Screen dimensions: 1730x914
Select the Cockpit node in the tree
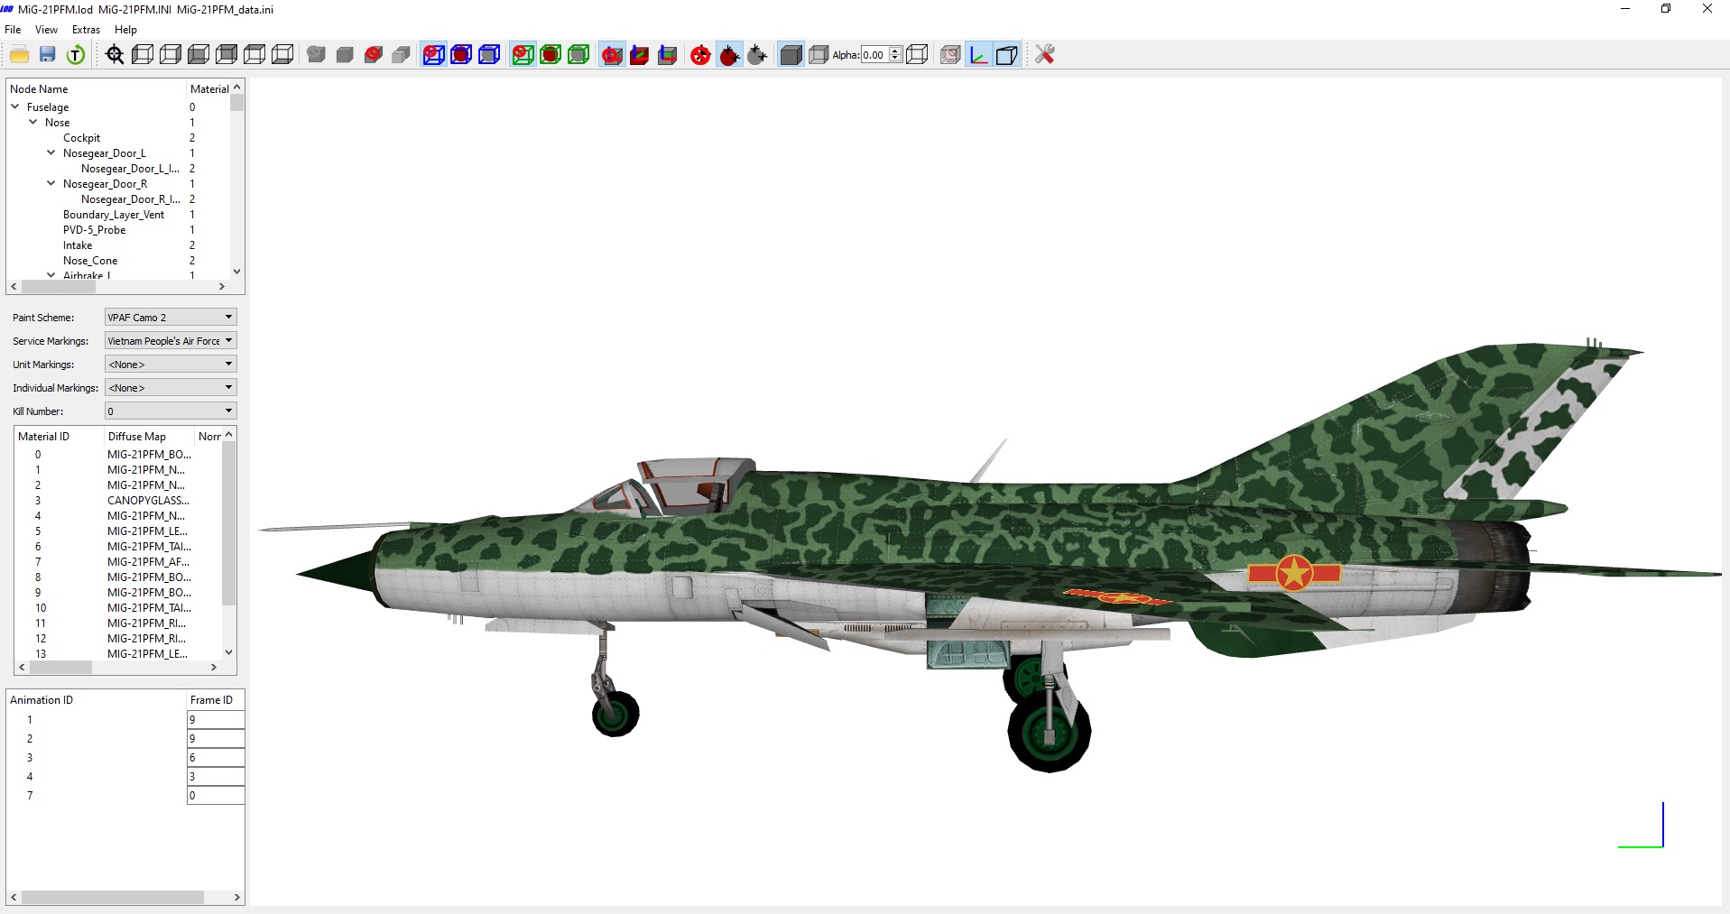coord(81,138)
